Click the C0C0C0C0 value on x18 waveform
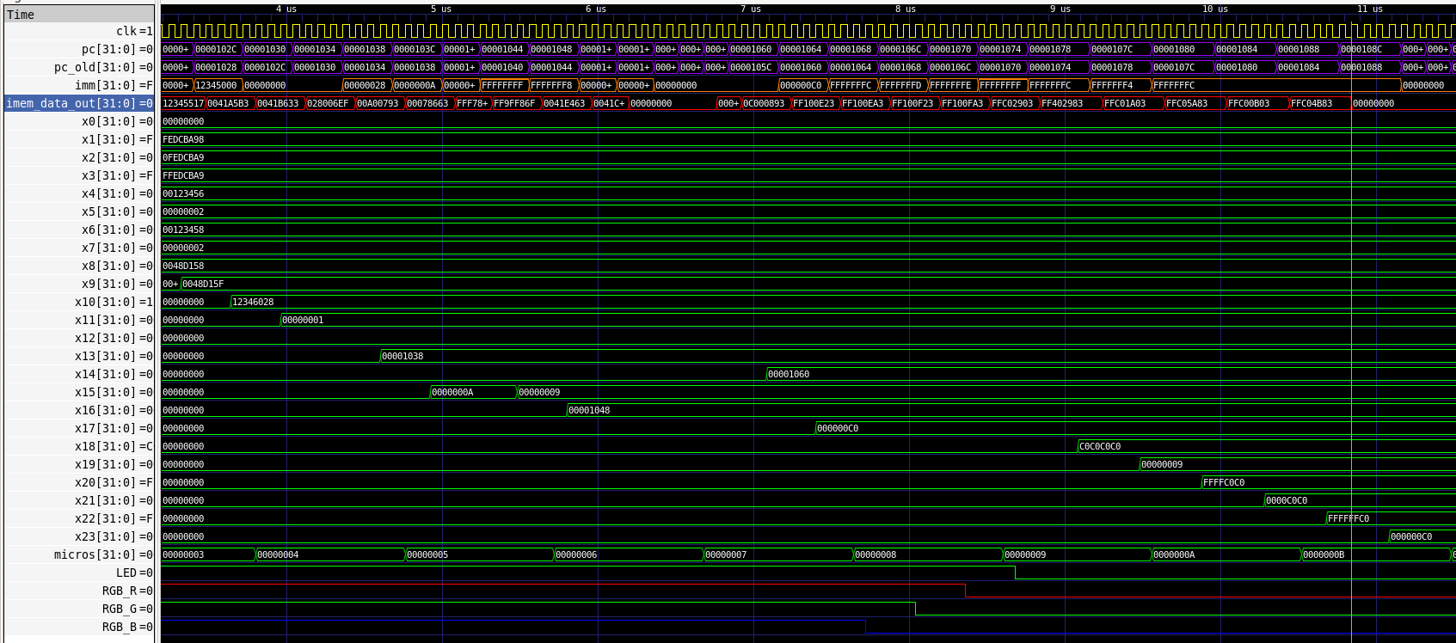The image size is (1456, 643). (1100, 446)
